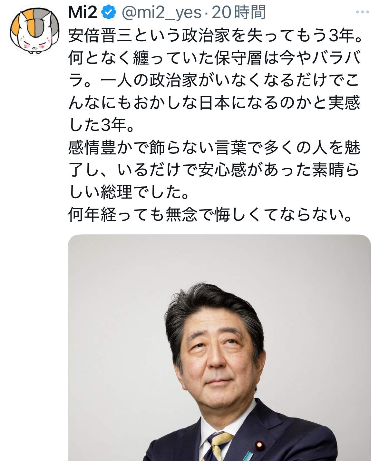380x461 pixels.
Task: Click the line starting "ラ。一人の政治家が"
Action: [x=214, y=80]
